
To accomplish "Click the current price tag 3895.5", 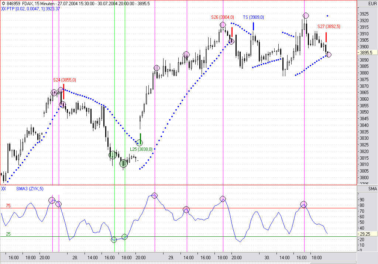I will click(x=367, y=52).
